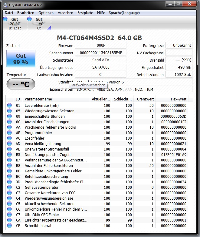The width and height of the screenshot is (200, 237).
Task: Open the Bearbeiten menu
Action: pos(26,13)
